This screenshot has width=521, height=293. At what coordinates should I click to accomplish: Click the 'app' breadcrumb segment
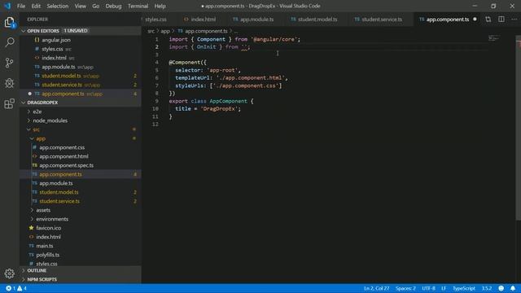[x=165, y=31]
